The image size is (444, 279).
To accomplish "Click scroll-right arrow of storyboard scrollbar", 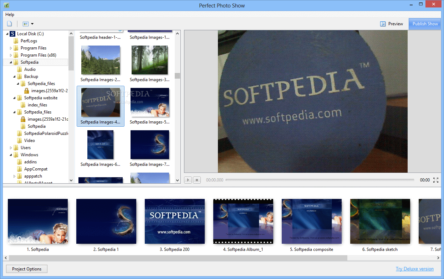I will coord(438,258).
